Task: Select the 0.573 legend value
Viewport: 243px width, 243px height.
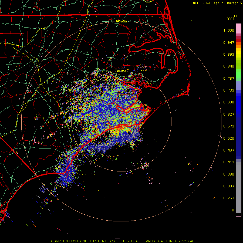Action: pyautogui.click(x=229, y=126)
